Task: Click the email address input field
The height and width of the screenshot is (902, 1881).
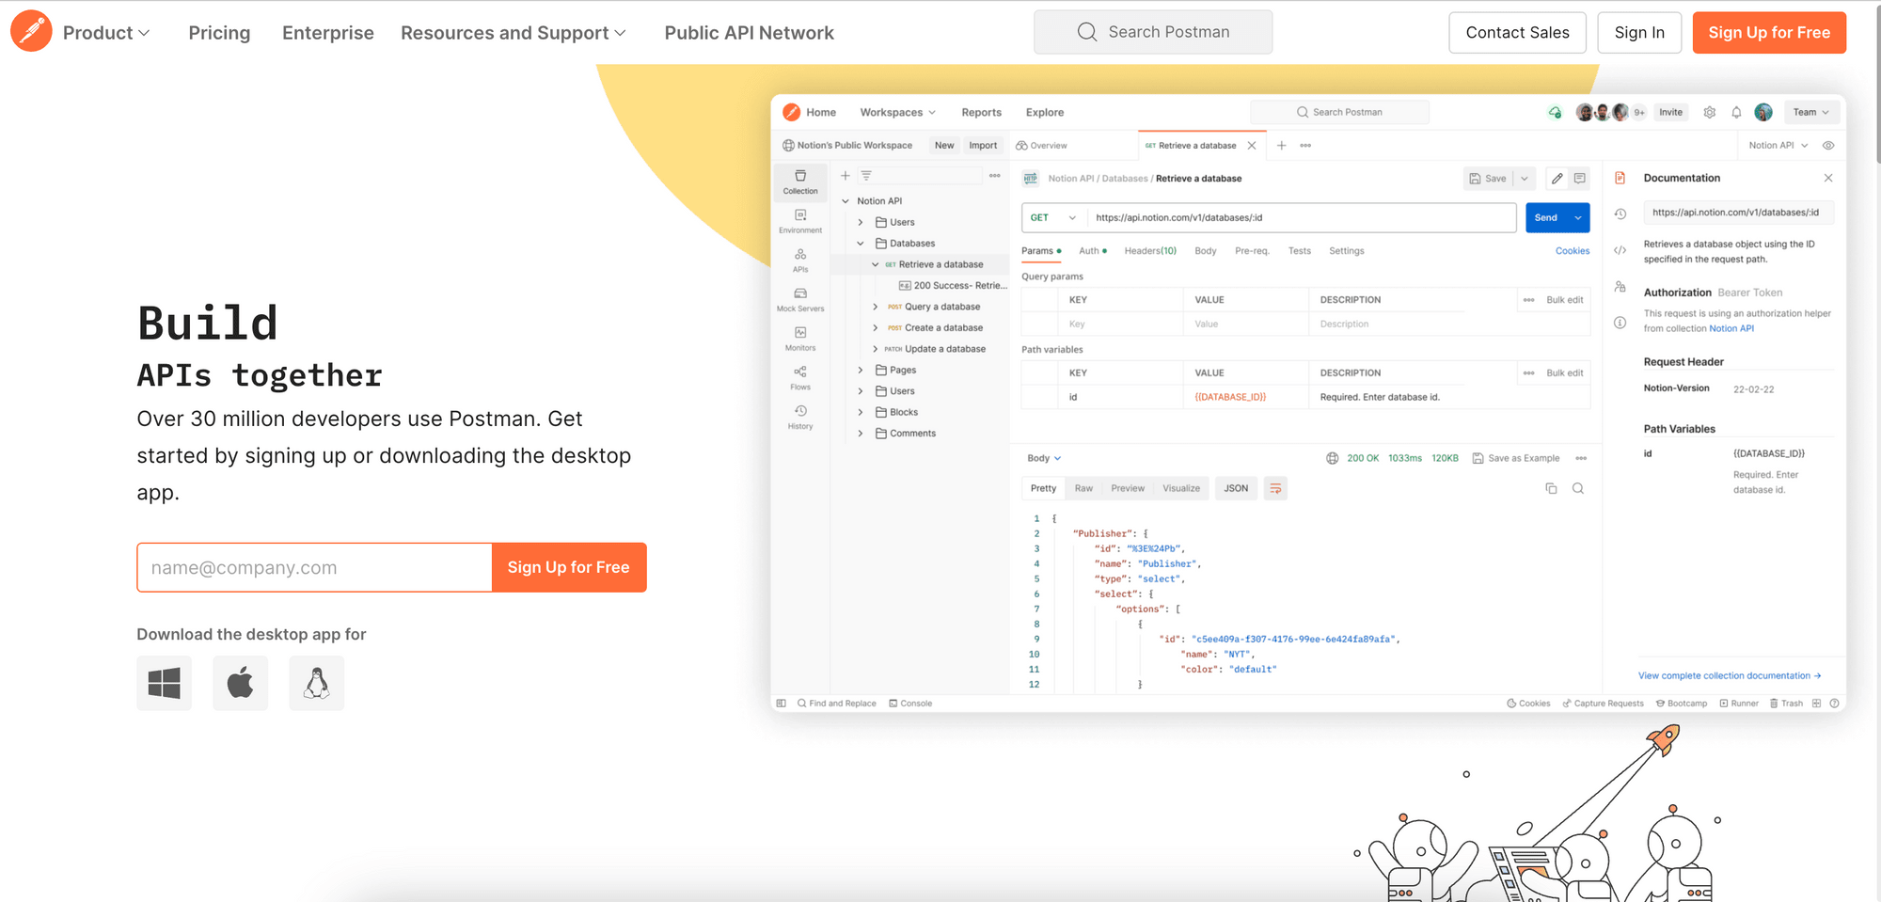Action: (x=314, y=567)
